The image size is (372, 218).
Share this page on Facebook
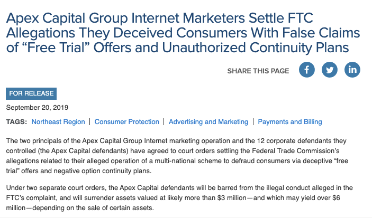click(x=307, y=70)
